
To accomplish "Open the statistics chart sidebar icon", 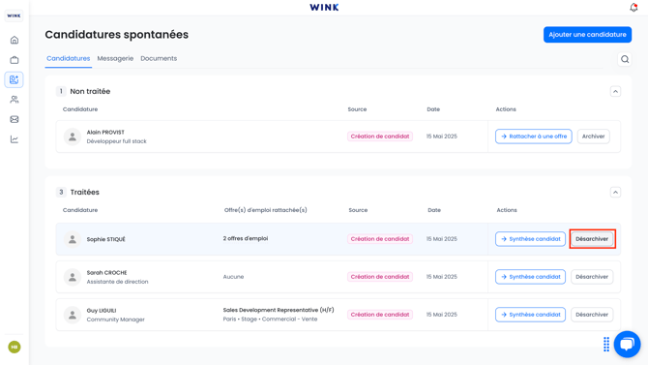I will (15, 139).
